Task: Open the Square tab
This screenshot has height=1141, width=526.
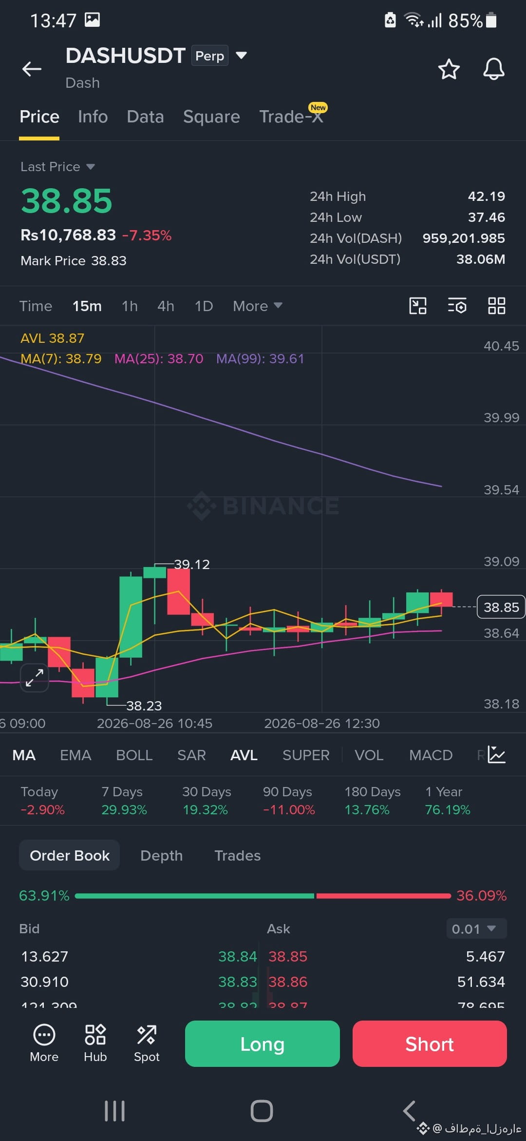Action: pos(211,117)
